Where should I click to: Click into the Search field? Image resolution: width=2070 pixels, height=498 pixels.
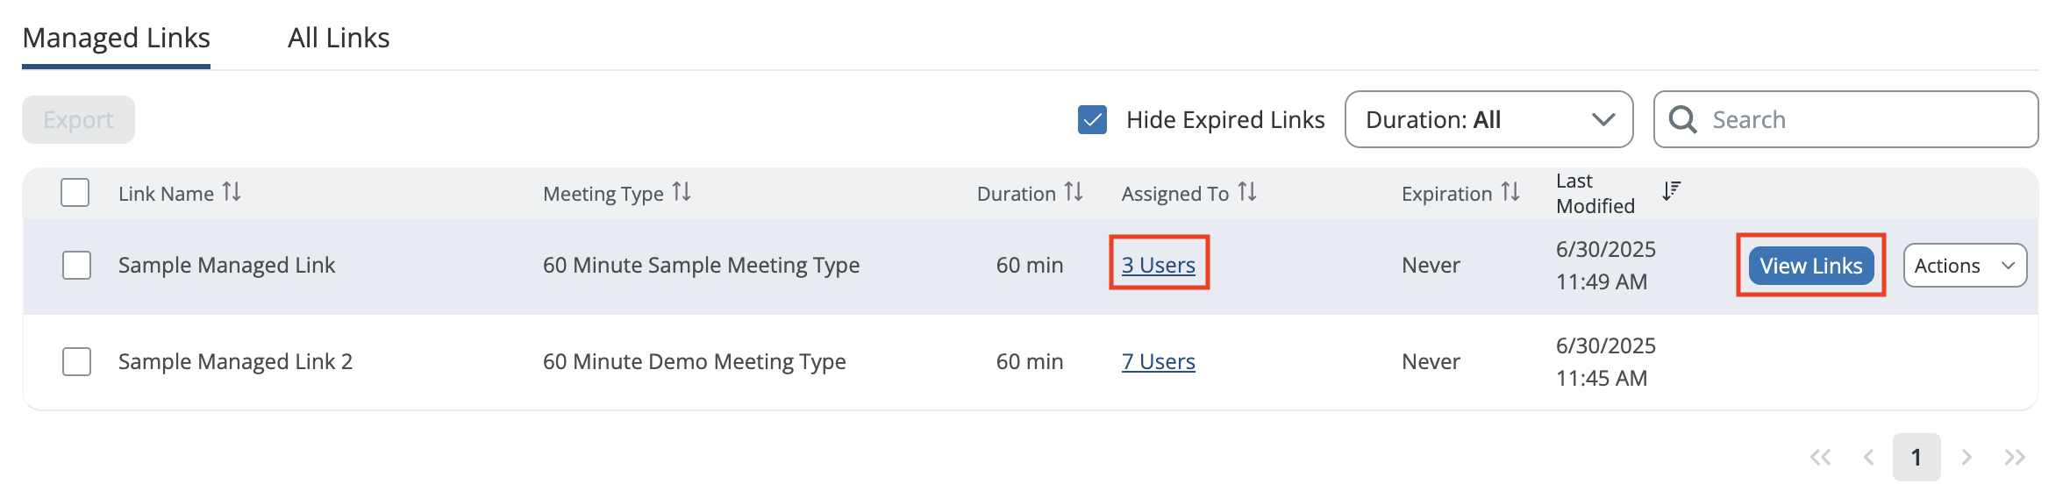pyautogui.click(x=1845, y=119)
